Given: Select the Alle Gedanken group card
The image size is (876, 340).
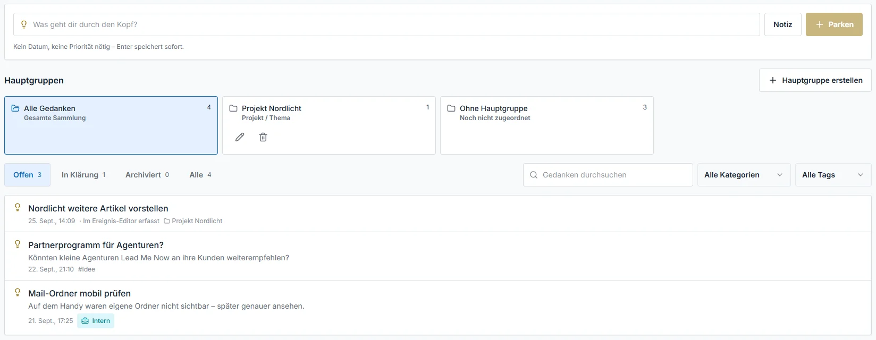Looking at the screenshot, I should click(x=111, y=125).
